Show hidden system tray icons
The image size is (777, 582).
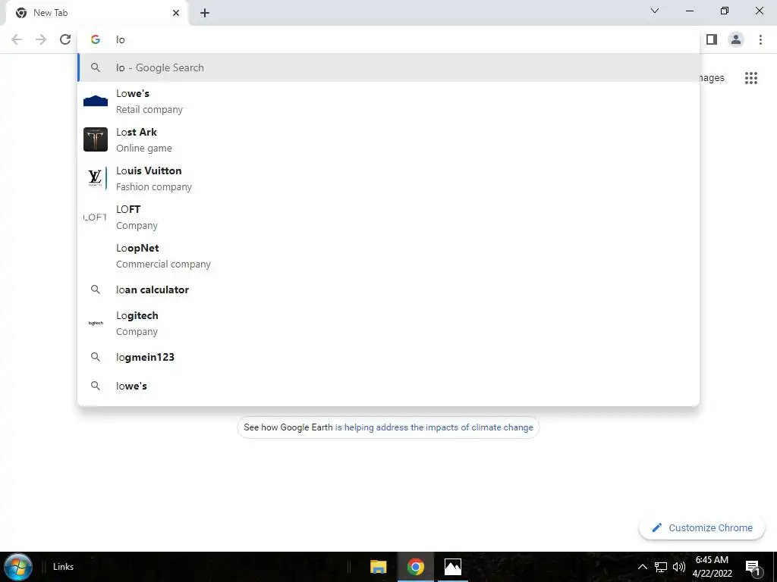[x=642, y=567]
